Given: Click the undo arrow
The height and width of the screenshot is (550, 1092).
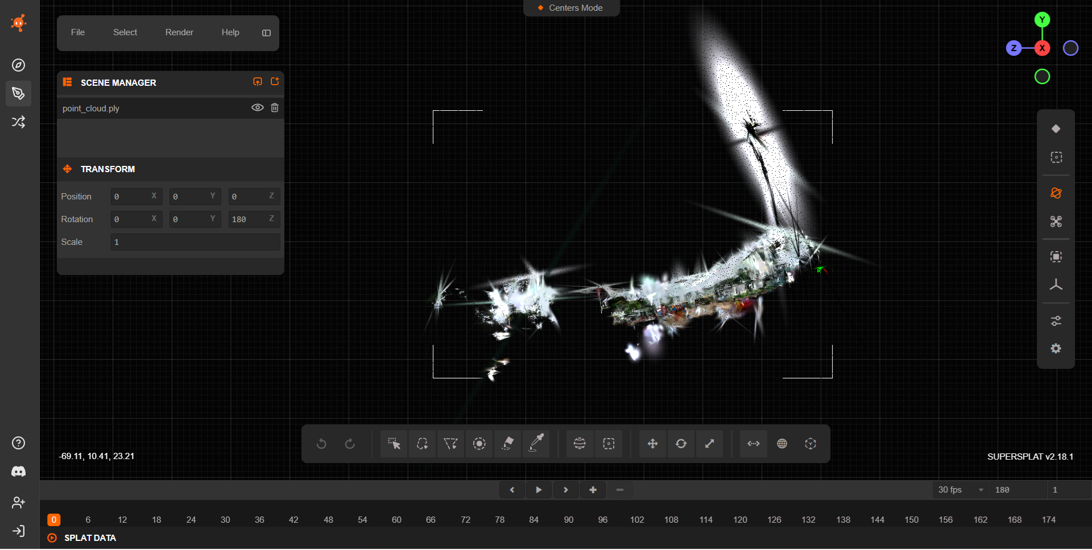Looking at the screenshot, I should 321,444.
